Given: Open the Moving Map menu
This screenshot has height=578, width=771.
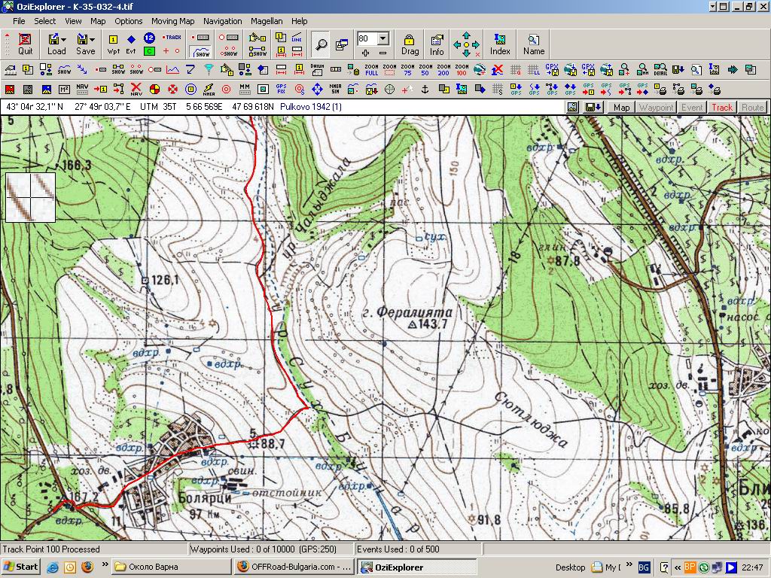Looking at the screenshot, I should point(172,21).
